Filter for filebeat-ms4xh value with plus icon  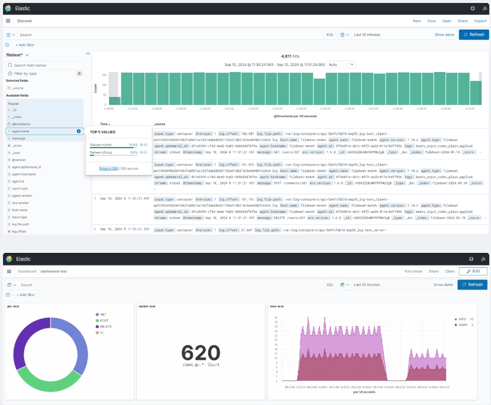point(141,145)
